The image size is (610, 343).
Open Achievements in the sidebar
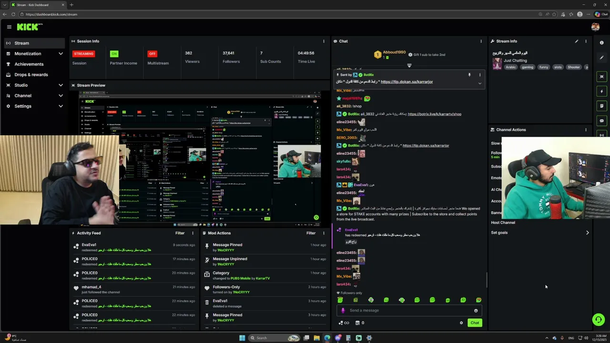point(35,64)
